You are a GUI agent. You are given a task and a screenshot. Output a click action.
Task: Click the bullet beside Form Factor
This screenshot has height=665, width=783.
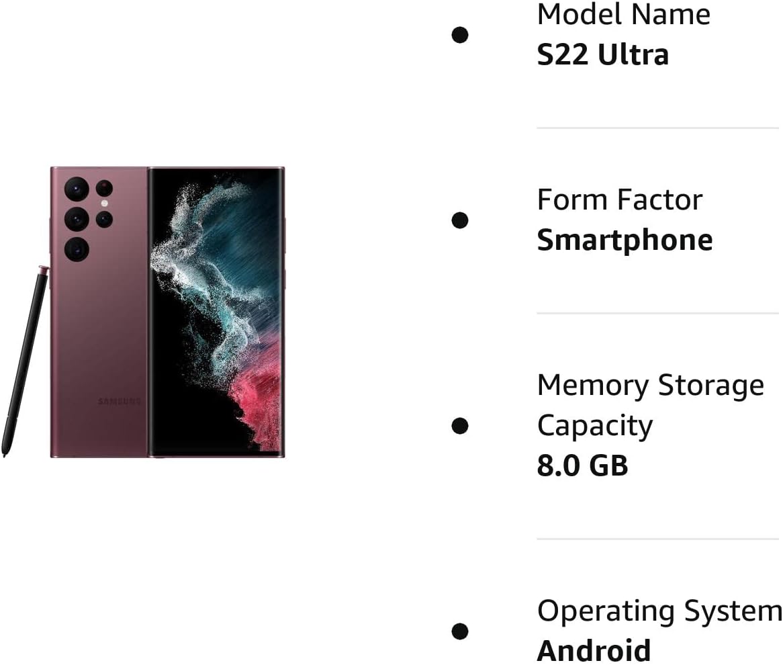[460, 220]
